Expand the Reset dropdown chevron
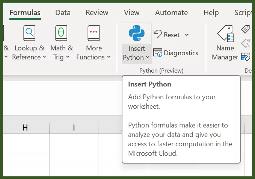255x179 pixels. pos(187,35)
